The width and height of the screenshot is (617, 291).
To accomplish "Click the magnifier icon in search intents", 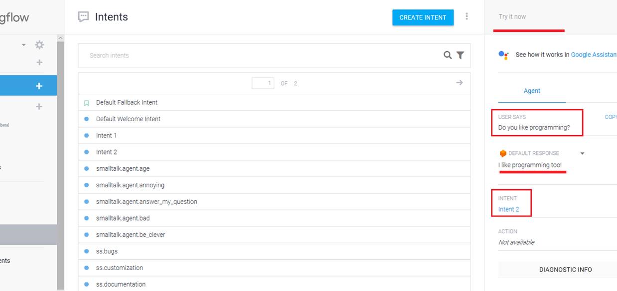I will (448, 55).
